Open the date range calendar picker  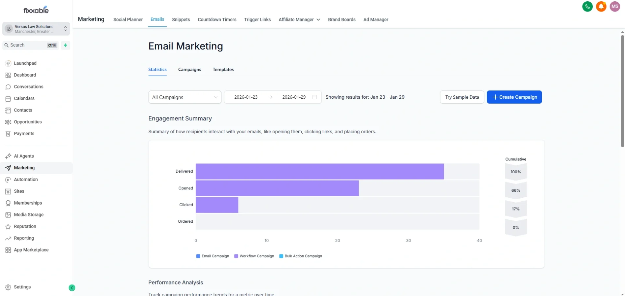pyautogui.click(x=314, y=97)
